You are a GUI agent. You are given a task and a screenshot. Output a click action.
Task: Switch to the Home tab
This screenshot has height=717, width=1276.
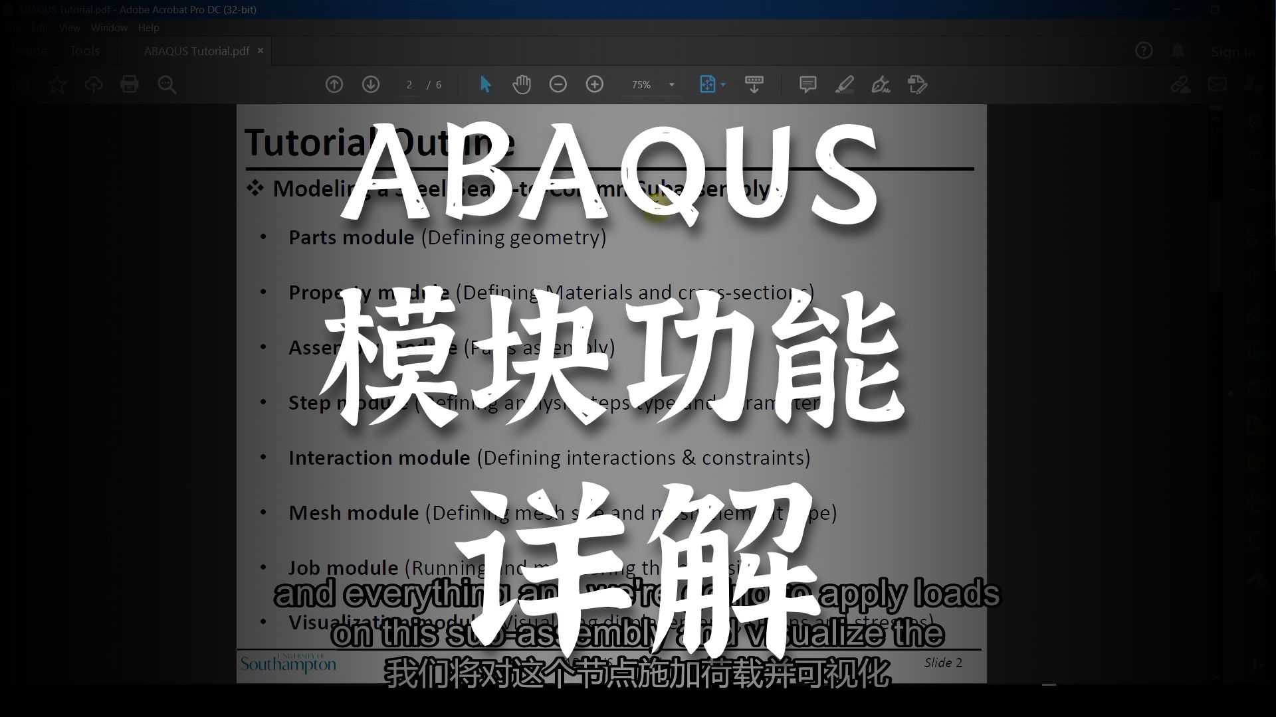tap(29, 50)
